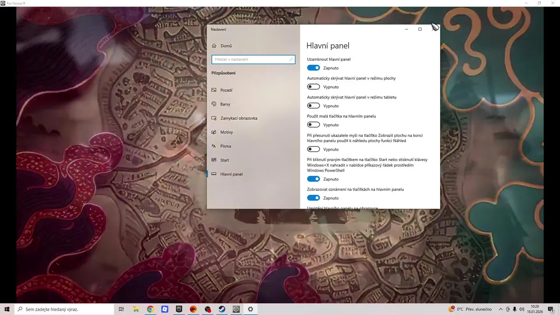Turn off the Windows PowerShell replacement switch
560x315 pixels.
(313, 179)
